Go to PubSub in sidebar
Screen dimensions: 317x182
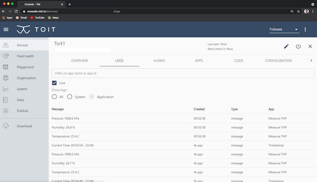point(22,110)
